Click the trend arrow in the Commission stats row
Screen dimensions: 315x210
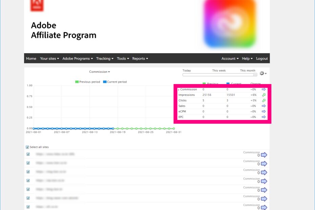click(264, 89)
